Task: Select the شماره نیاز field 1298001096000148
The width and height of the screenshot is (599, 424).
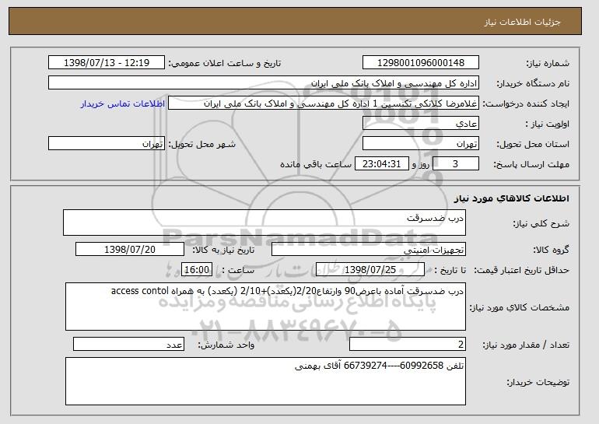Action: click(x=421, y=63)
